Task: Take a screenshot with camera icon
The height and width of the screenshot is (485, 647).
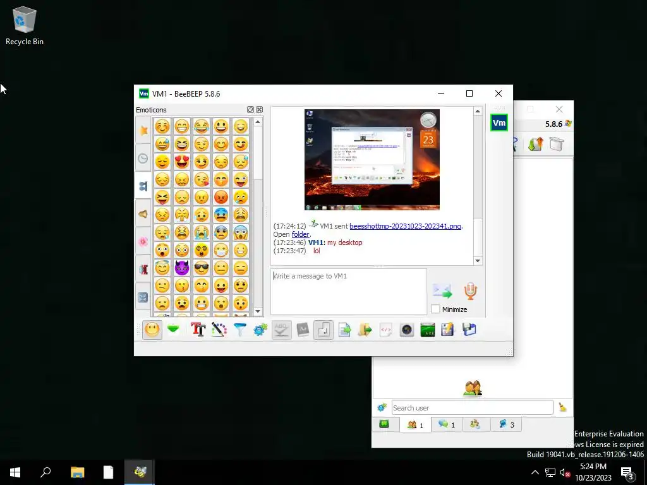Action: click(407, 330)
